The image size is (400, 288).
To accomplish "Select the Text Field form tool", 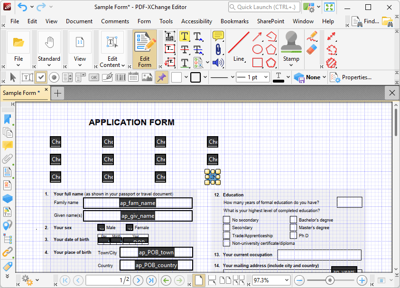I will [28, 77].
